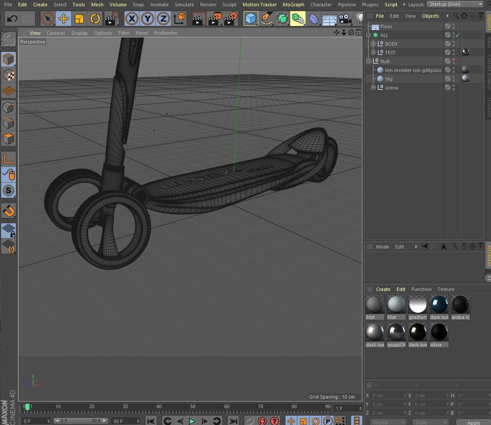The image size is (491, 425).
Task: Open the Simulate menu
Action: (x=184, y=4)
